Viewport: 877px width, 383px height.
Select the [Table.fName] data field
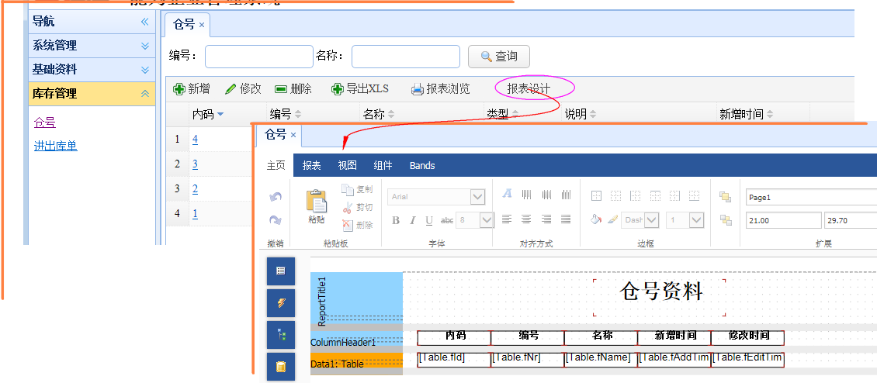(x=601, y=358)
